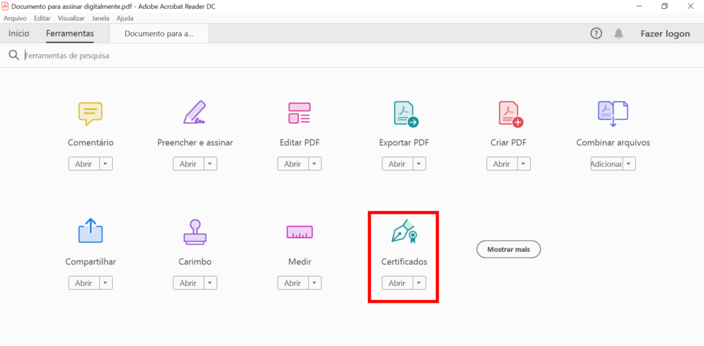Screen dimensions: 704x346
Task: Open the Certificados pen icon
Action: pos(404,232)
